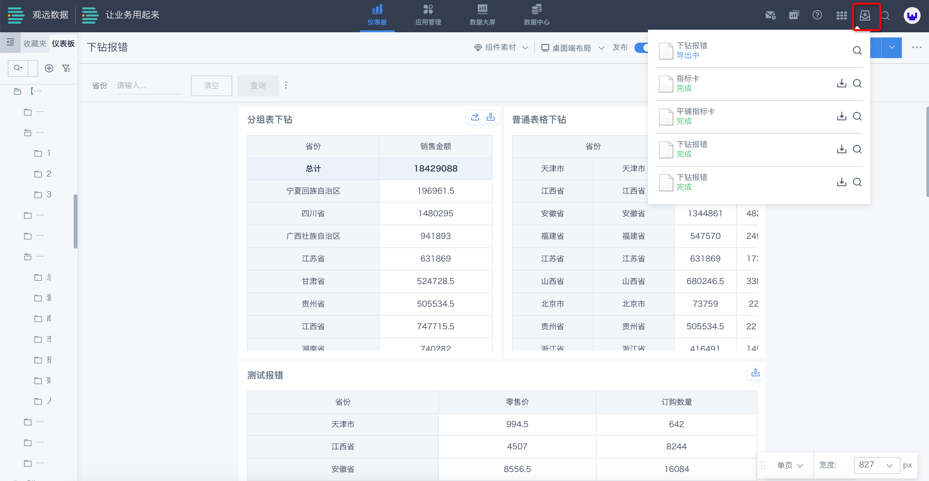Preview the 平铺指标卡 export with magnifier
929x481 pixels.
[857, 116]
